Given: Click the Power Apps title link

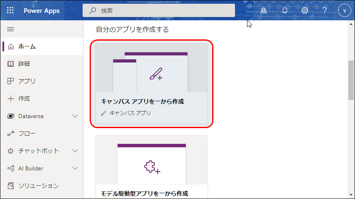Looking at the screenshot, I should (x=42, y=11).
